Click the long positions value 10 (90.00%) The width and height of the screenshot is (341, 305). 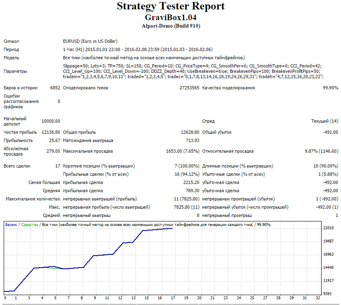326,166
